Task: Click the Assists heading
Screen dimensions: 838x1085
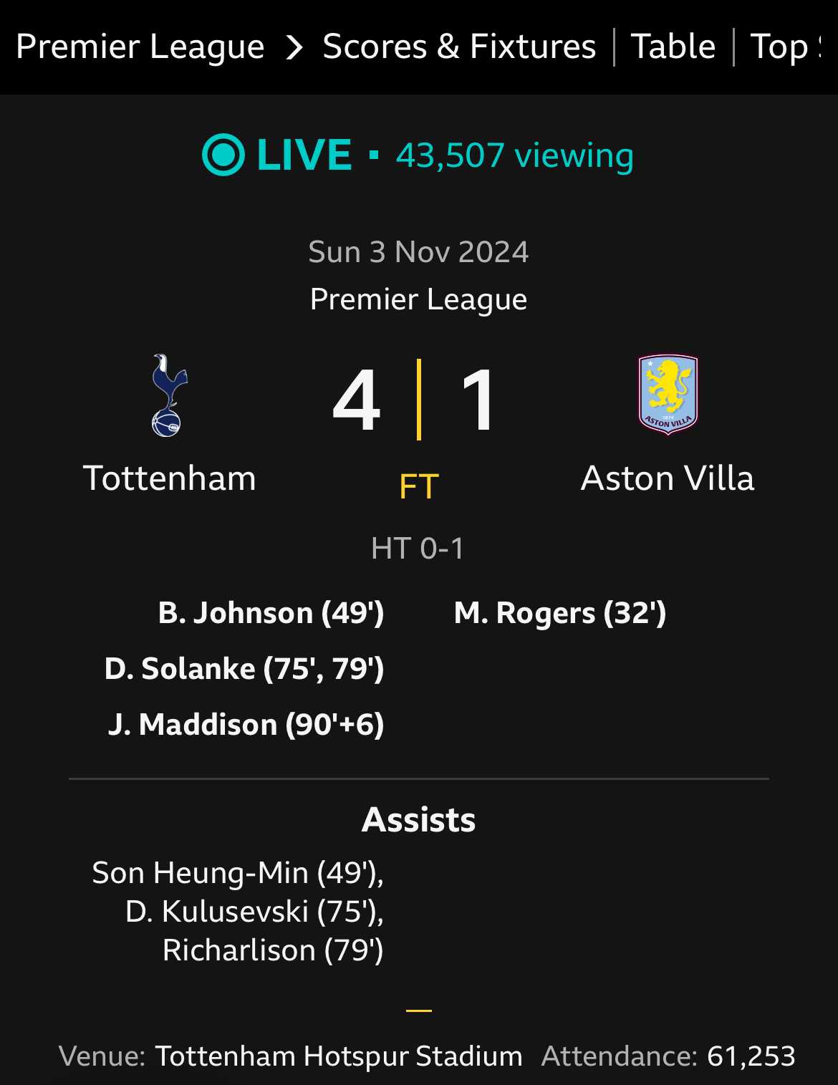Action: pos(419,819)
